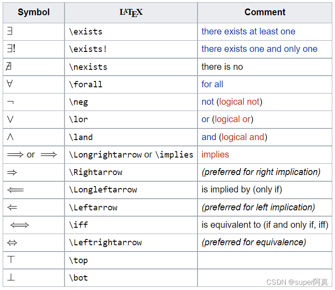Open 'there exists one and only one' link
Screen dimensions: 335x290
[259, 49]
